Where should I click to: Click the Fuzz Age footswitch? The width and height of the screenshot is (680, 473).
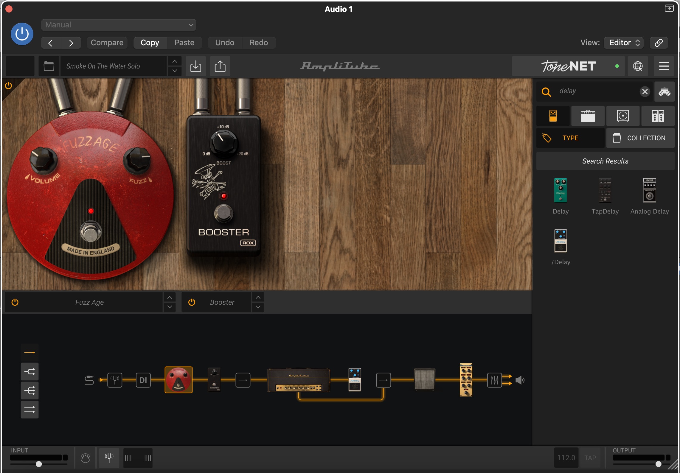(91, 231)
